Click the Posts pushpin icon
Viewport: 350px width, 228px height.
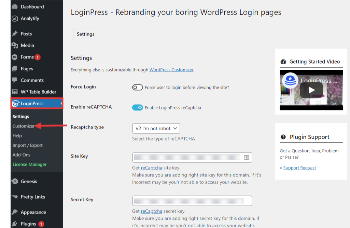click(15, 34)
